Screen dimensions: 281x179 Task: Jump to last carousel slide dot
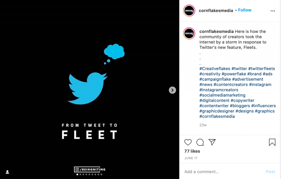click(101, 174)
